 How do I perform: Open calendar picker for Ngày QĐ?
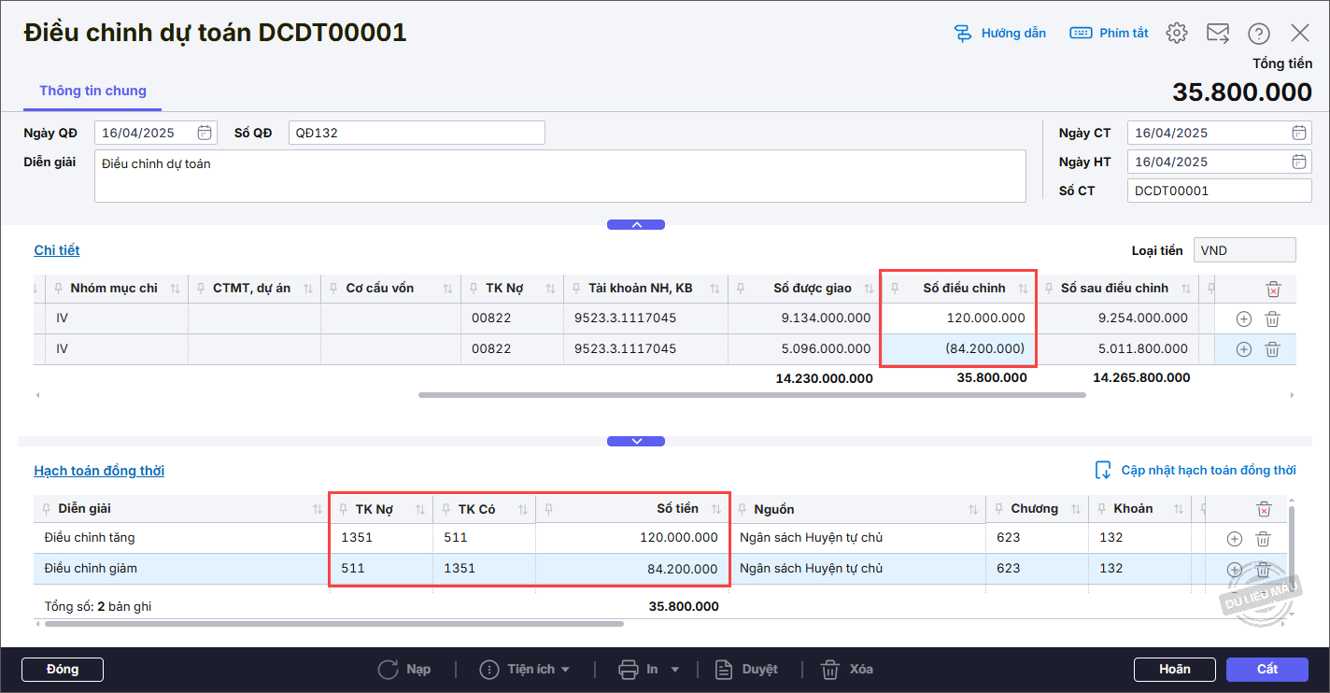(205, 133)
